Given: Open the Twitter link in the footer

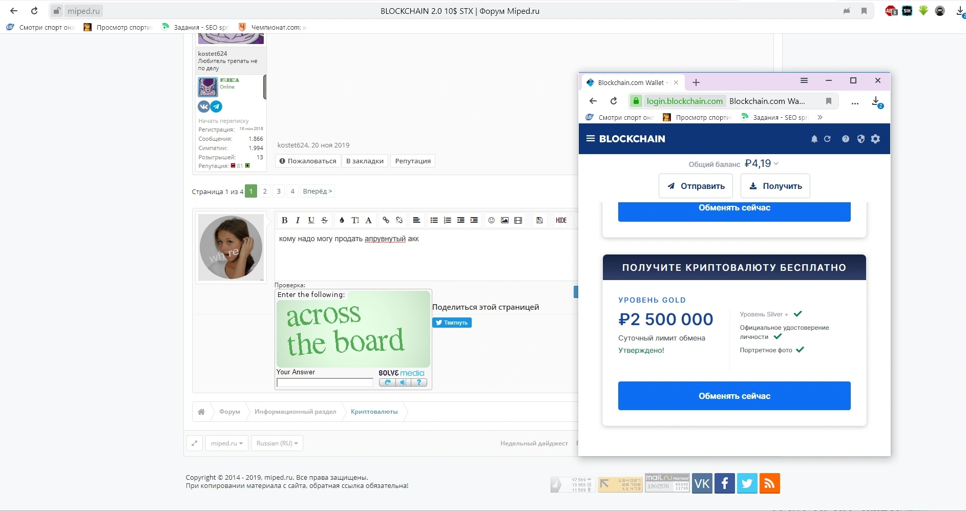Looking at the screenshot, I should coord(747,483).
